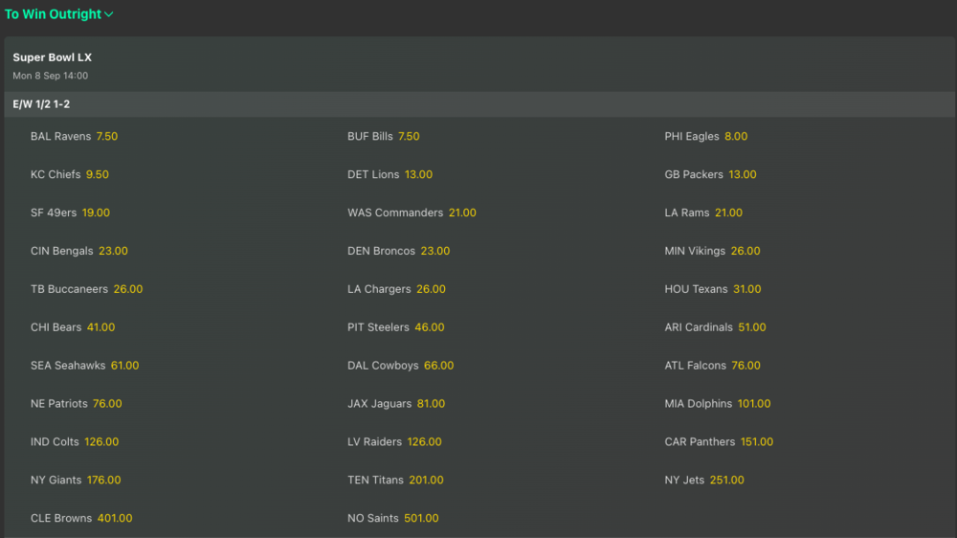Choose PHI Eagles 8.00 selection

705,136
